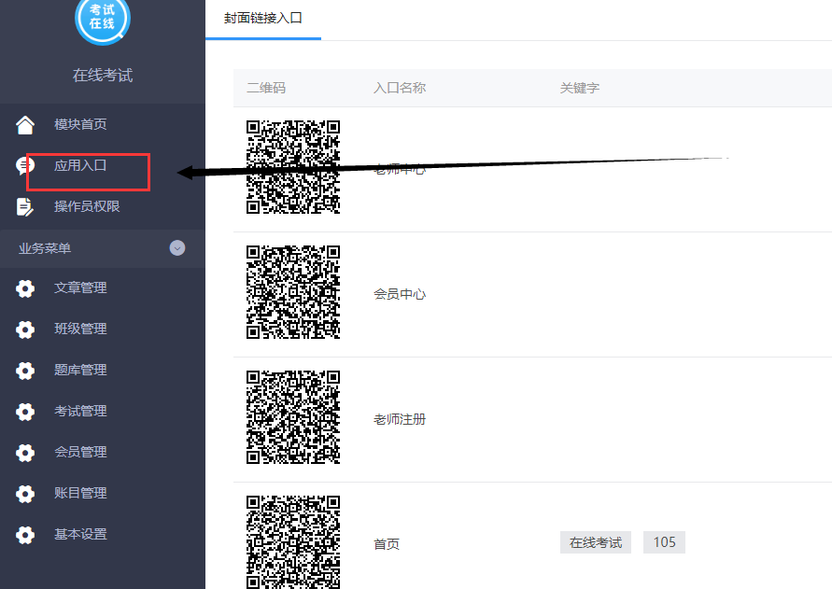Click the 首页 entry name
The width and height of the screenshot is (832, 589).
(x=387, y=544)
